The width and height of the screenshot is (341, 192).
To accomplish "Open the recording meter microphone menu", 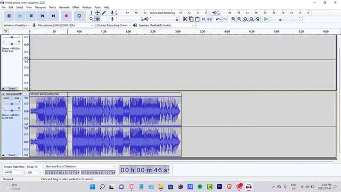I will (112, 13).
